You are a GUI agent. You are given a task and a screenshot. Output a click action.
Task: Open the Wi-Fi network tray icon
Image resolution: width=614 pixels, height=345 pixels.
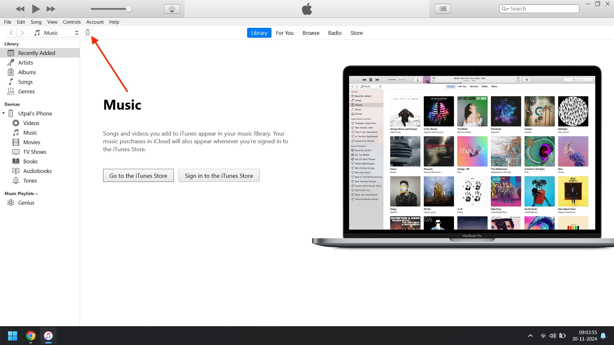click(x=543, y=336)
